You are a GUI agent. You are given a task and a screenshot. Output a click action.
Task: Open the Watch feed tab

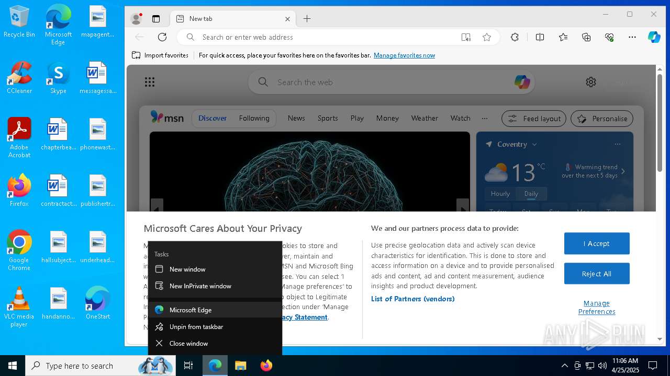click(461, 119)
